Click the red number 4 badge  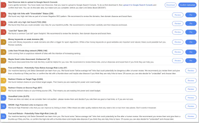point(4,32)
